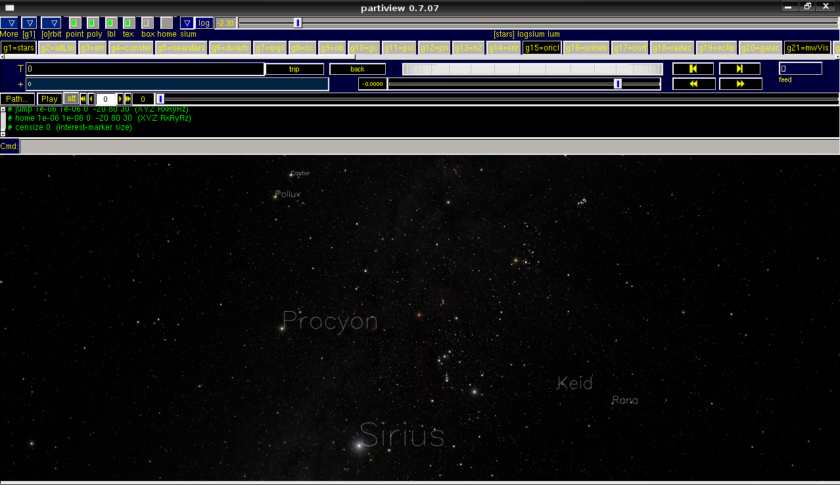
Task: Jump to end of time range
Action: point(739,69)
